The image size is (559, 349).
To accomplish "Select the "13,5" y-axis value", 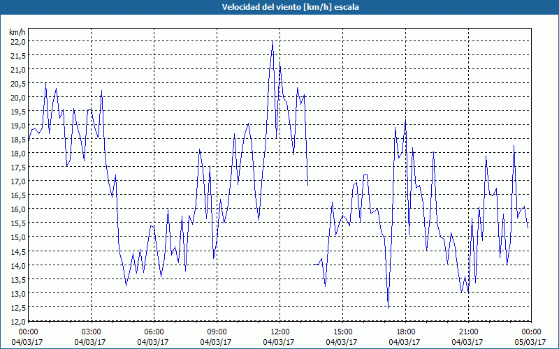I will (x=18, y=280).
